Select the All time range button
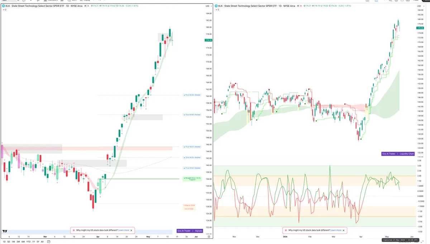430x244 pixels. [42, 242]
